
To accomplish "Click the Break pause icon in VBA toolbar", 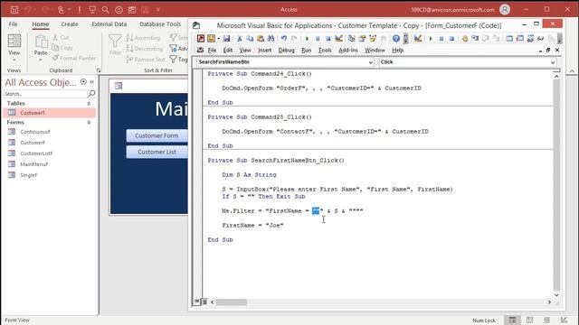I will (x=318, y=38).
